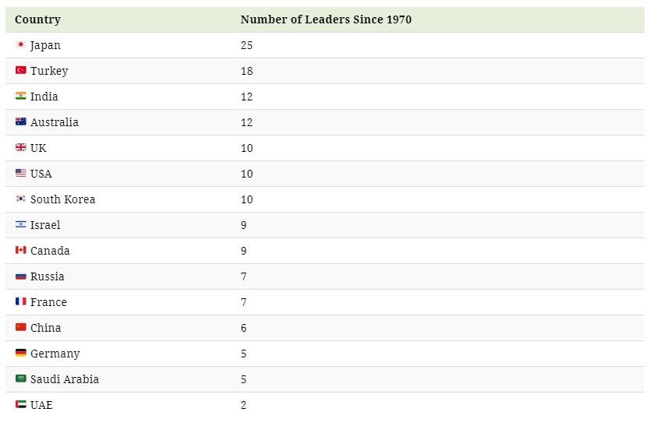Click the Japan flag icon

pyautogui.click(x=21, y=44)
